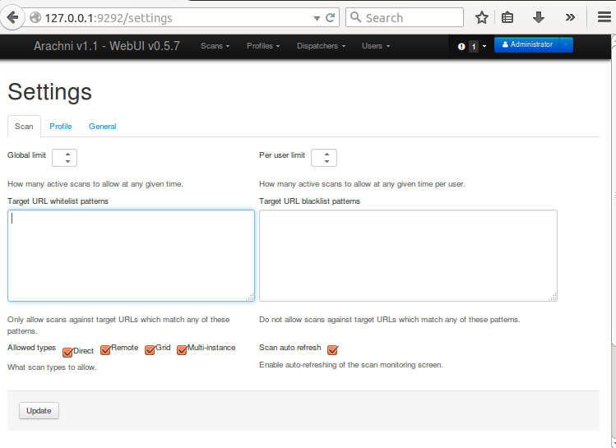616x448 pixels.
Task: Bookmark page with star icon
Action: 482,17
